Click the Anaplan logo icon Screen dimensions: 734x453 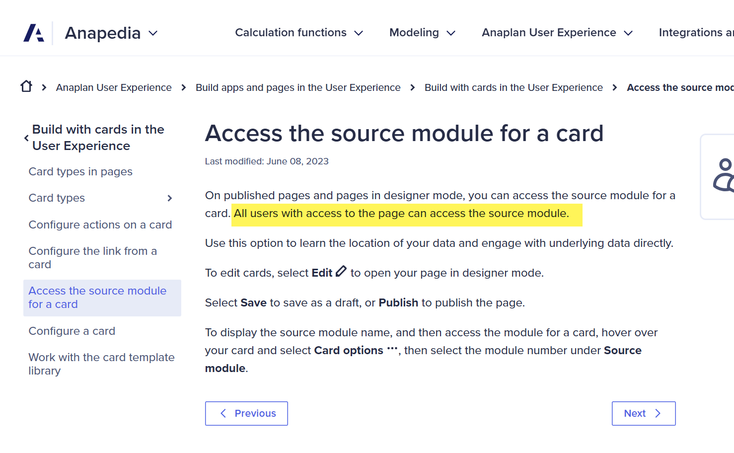click(x=34, y=33)
